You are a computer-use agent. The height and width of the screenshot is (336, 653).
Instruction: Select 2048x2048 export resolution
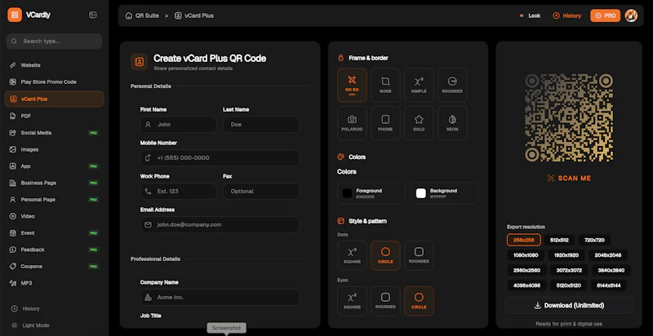pyautogui.click(x=607, y=255)
